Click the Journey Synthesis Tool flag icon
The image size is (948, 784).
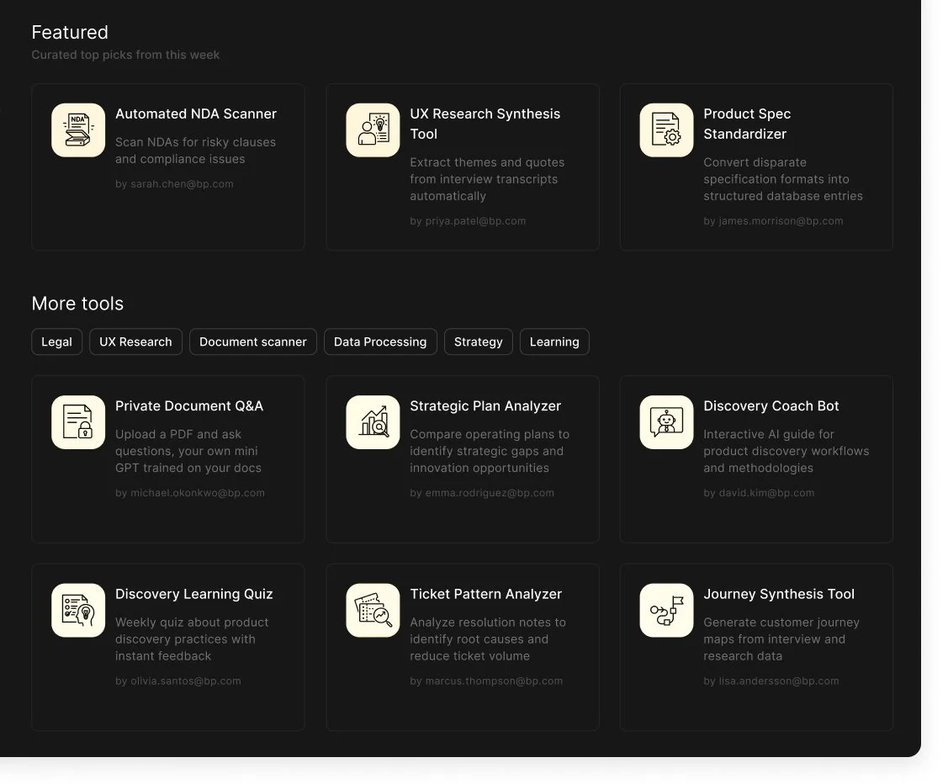click(x=665, y=610)
